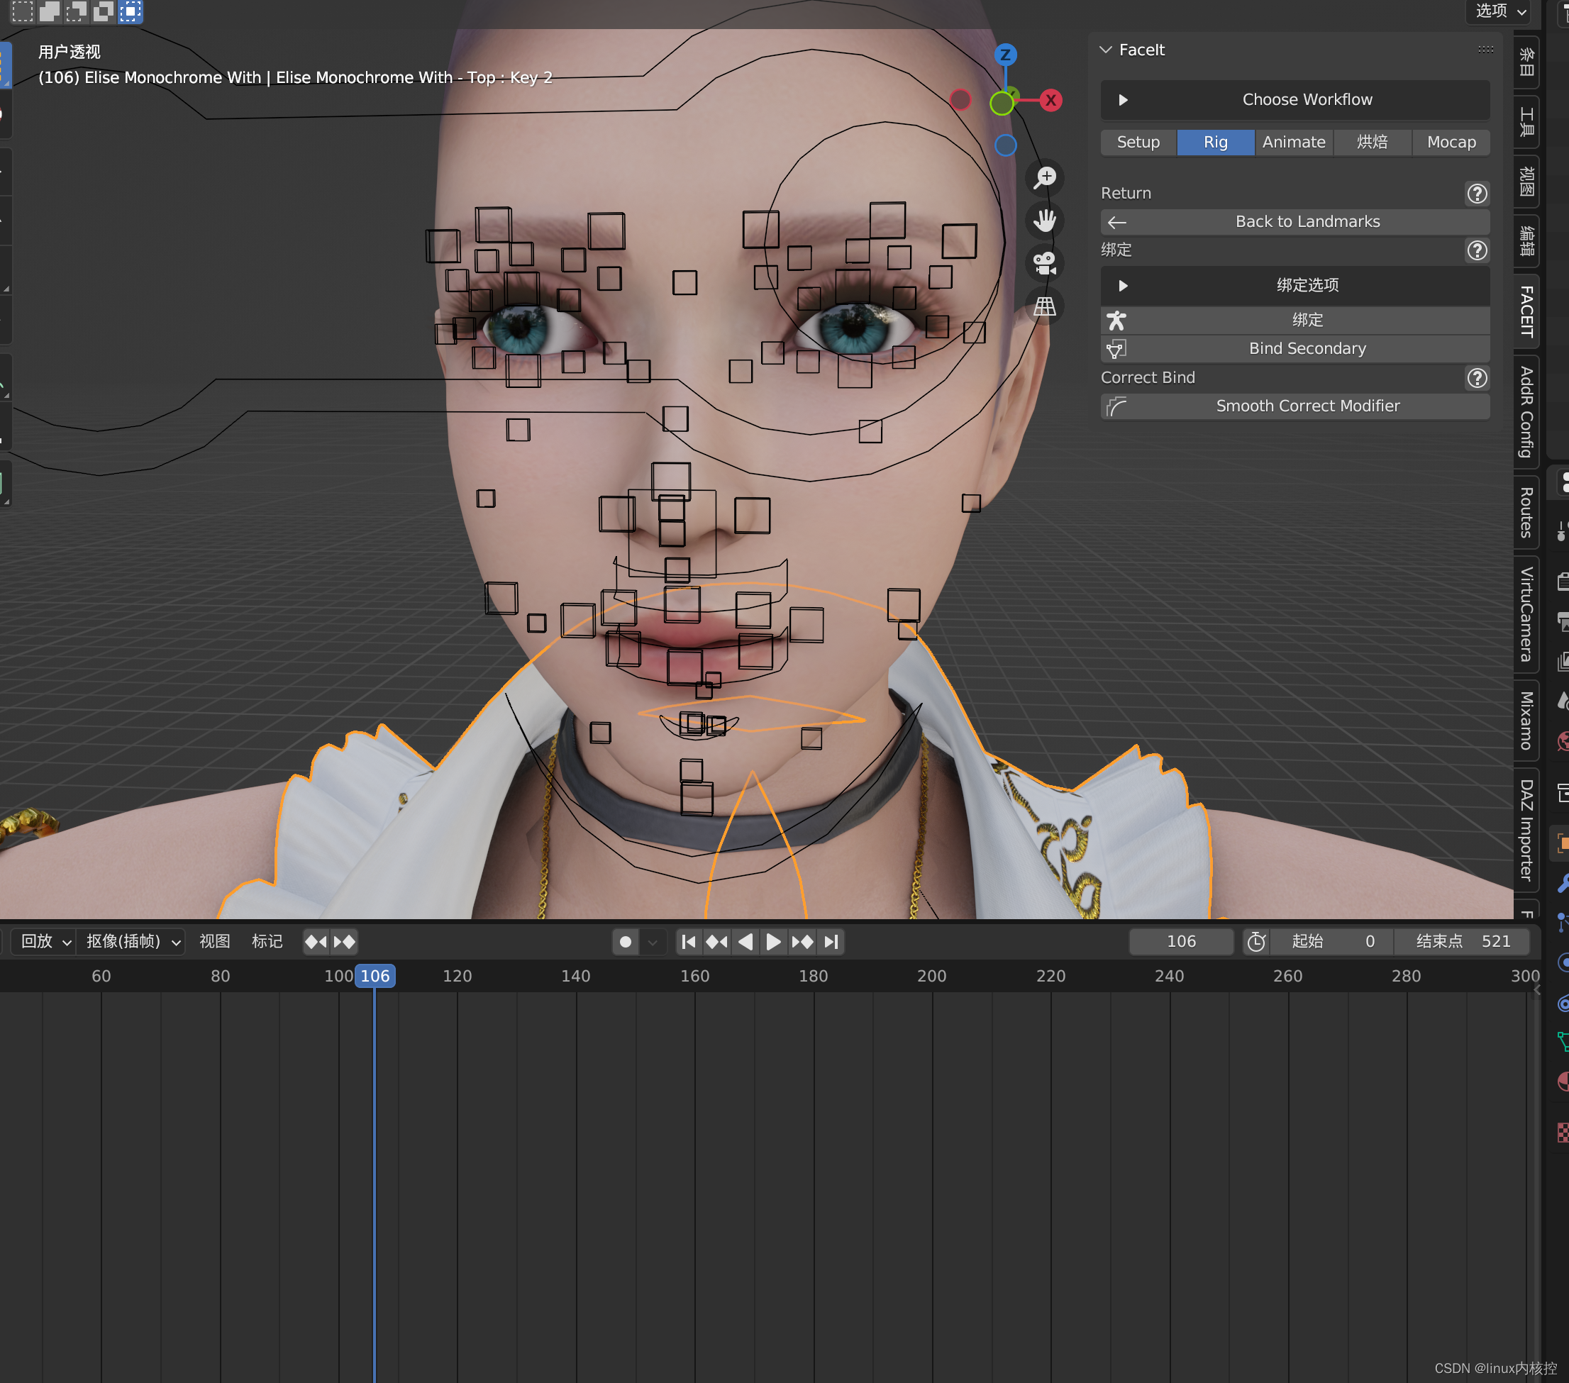The image size is (1569, 1383).
Task: Switch to the Animate tab
Action: [1293, 142]
